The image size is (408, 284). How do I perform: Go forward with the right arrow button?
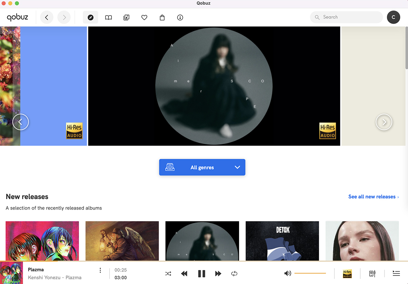(64, 17)
